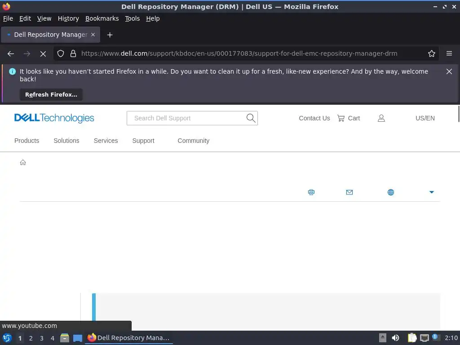Switch to workspace 2

[x=31, y=338]
